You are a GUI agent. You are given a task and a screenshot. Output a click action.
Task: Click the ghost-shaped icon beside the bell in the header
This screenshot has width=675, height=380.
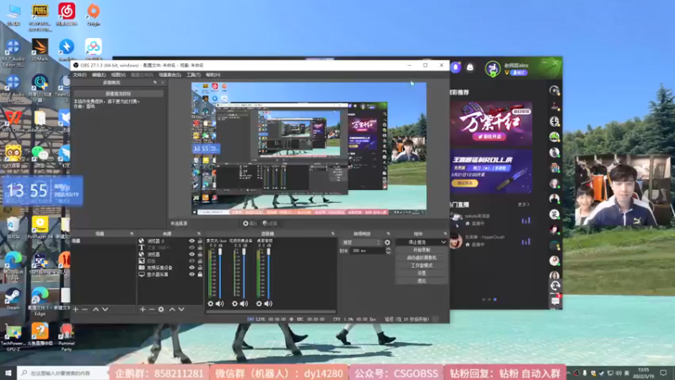pyautogui.click(x=470, y=68)
